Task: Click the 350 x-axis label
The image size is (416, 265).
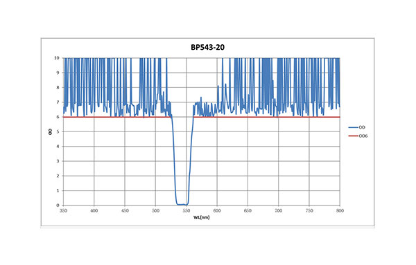Action: (x=63, y=211)
